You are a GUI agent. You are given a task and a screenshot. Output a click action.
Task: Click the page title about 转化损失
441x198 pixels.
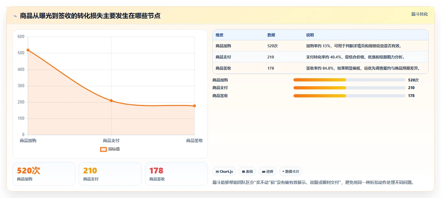90,16
